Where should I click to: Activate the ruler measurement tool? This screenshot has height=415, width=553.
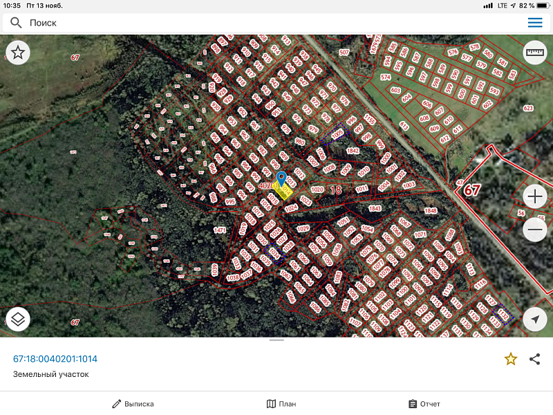(535, 53)
